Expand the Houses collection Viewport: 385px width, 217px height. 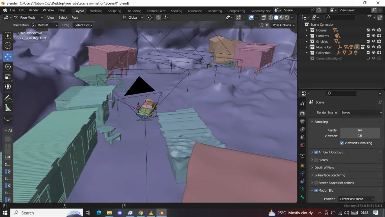[307, 30]
